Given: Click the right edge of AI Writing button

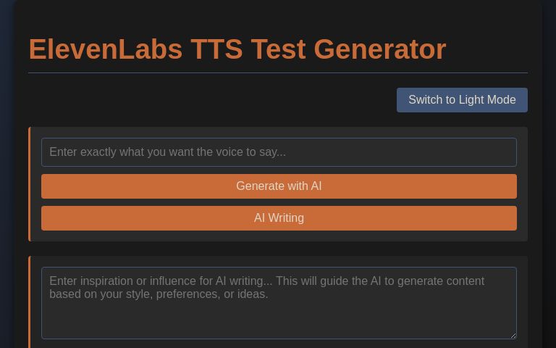Looking at the screenshot, I should [513, 218].
